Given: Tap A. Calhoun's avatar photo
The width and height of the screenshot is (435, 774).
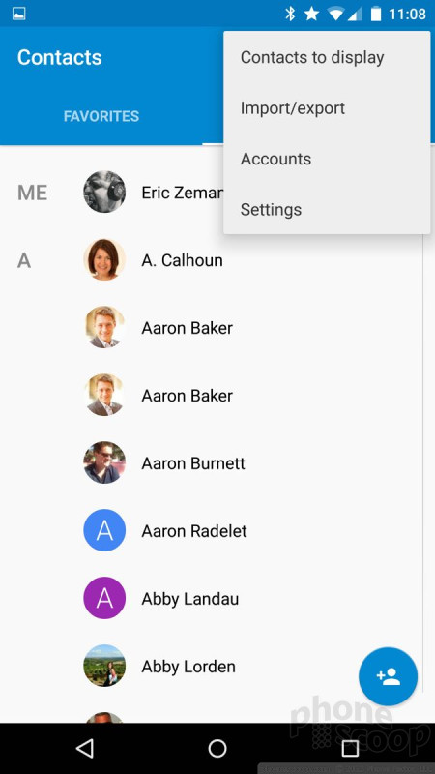Looking at the screenshot, I should coord(104,259).
